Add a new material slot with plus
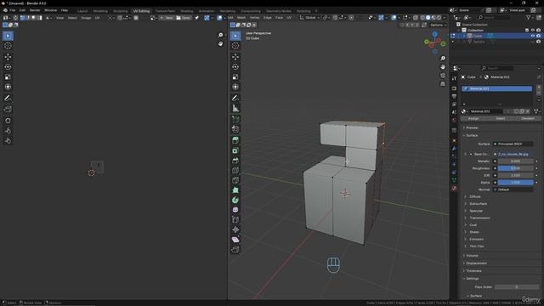Image resolution: width=544 pixels, height=306 pixels. pos(538,87)
